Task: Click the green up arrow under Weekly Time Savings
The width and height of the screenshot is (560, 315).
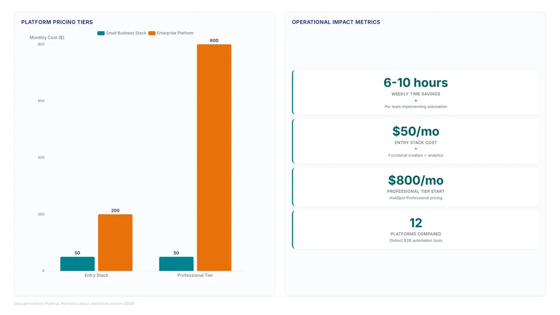Action: pos(416,100)
